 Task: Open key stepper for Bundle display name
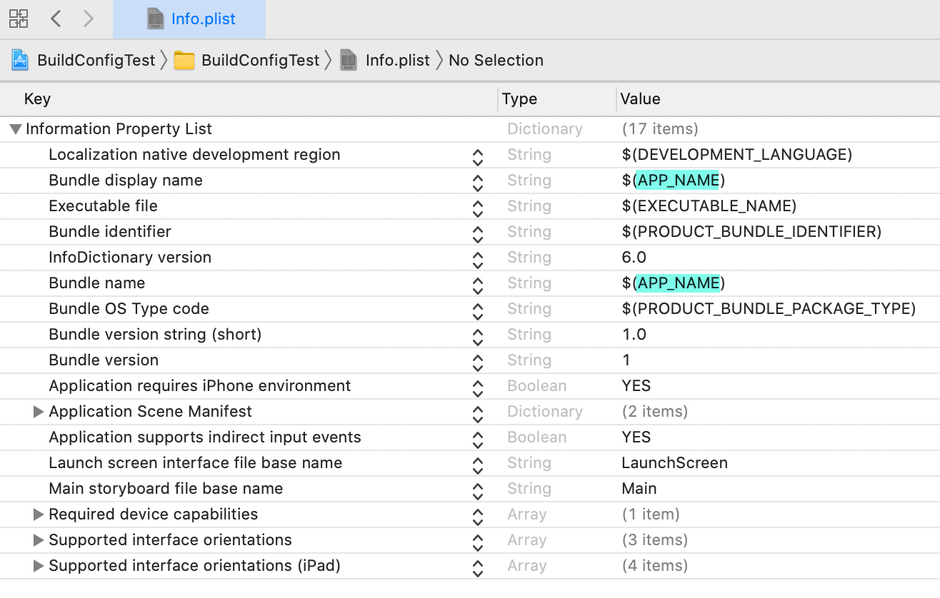tap(478, 181)
